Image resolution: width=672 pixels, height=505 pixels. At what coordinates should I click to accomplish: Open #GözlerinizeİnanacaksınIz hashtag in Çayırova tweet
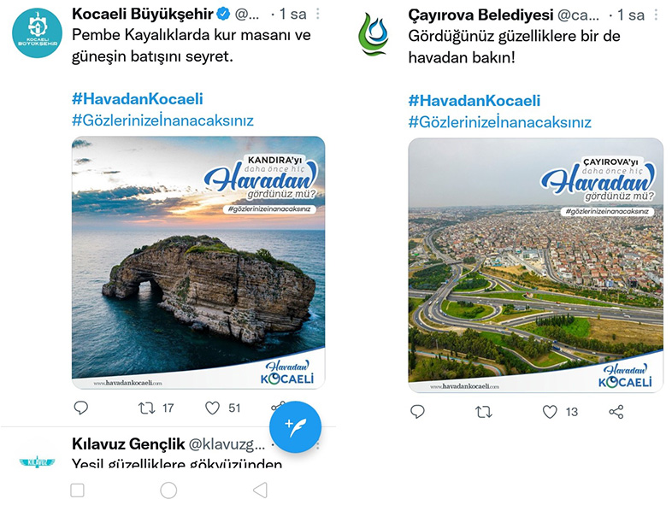coord(499,122)
